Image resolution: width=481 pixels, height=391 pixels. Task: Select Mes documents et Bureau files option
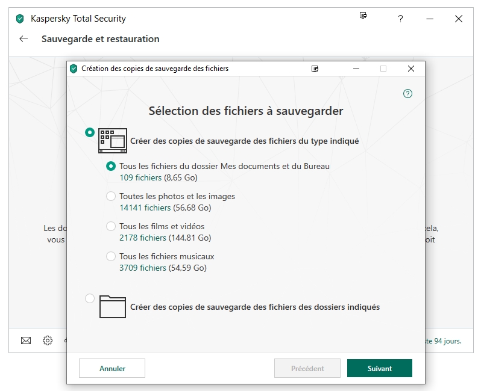tap(111, 166)
